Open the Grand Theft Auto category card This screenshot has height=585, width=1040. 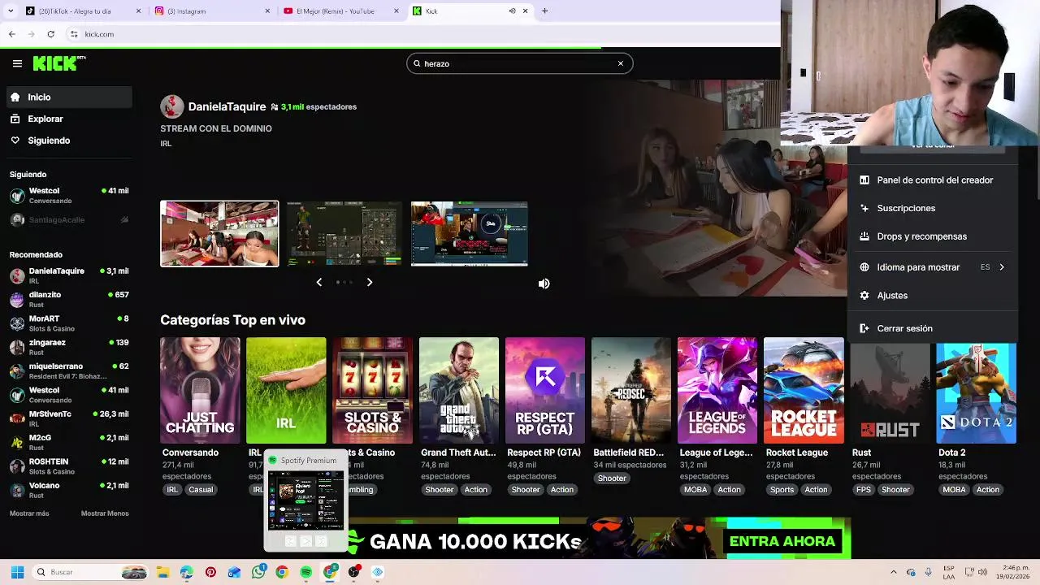[x=459, y=390]
